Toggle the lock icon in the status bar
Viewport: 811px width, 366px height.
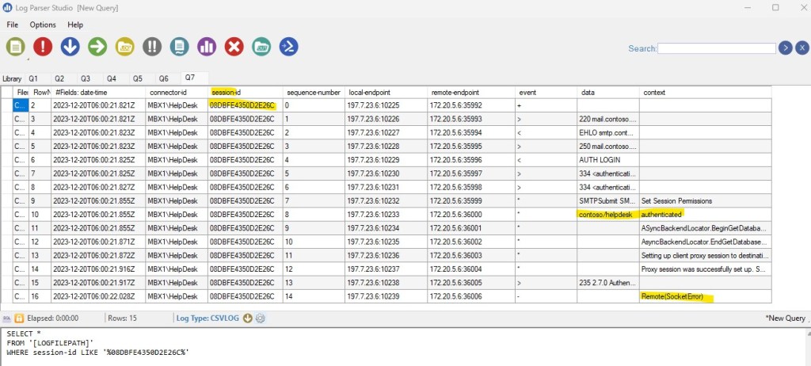click(20, 318)
